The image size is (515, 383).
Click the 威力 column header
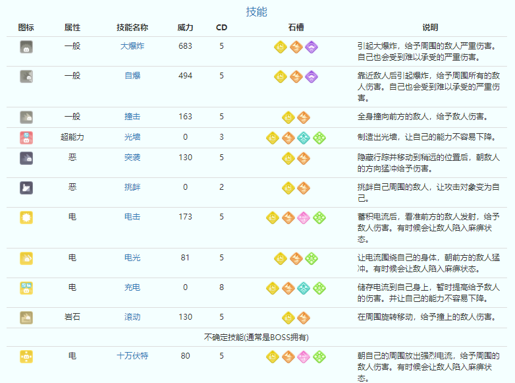[186, 28]
